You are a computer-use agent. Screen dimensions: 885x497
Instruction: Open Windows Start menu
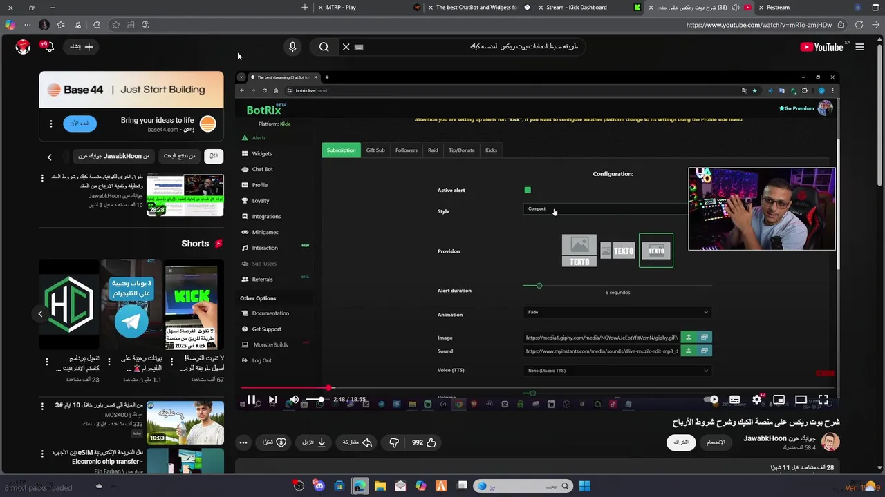click(x=584, y=486)
